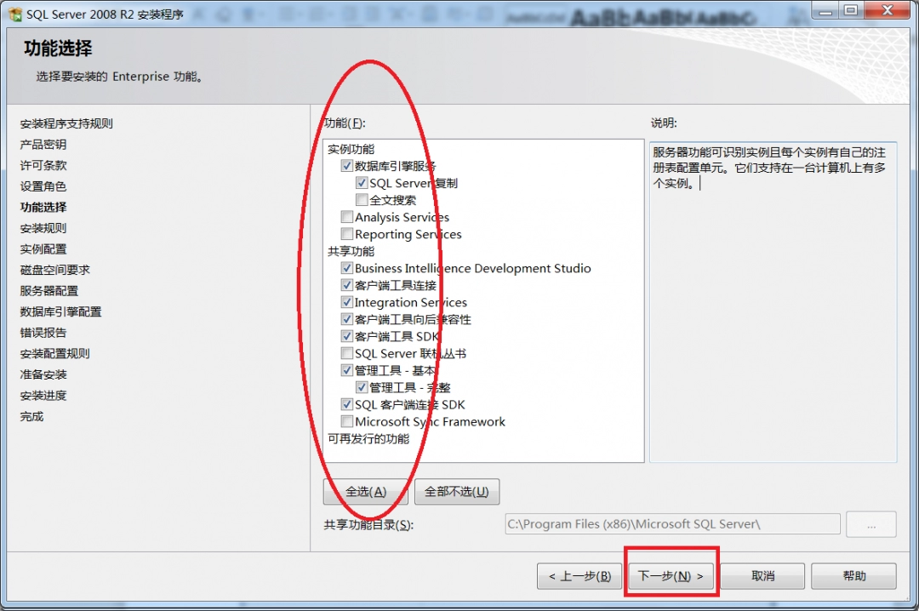Uncheck 客户端工具连接
The height and width of the screenshot is (611, 919).
coord(346,285)
